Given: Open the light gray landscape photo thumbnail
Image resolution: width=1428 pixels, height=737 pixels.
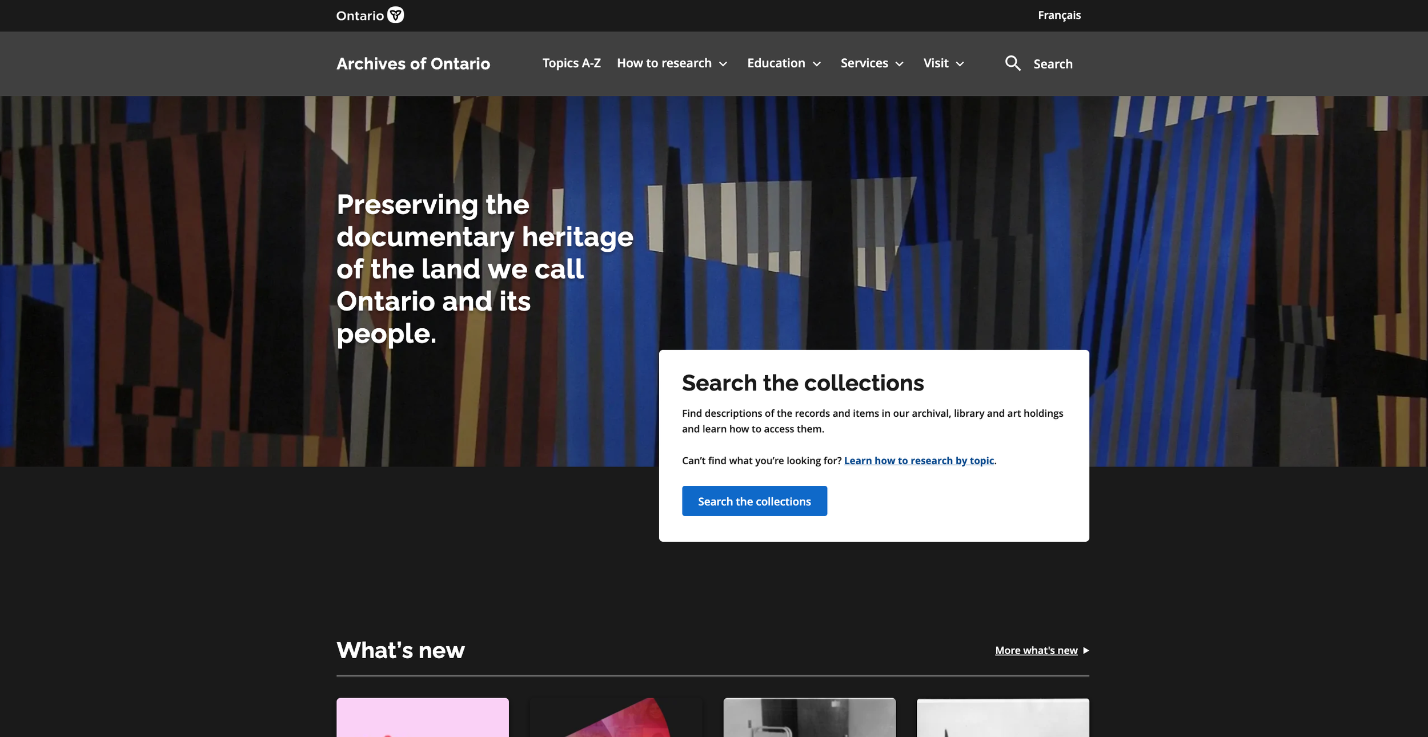Looking at the screenshot, I should click(1003, 717).
